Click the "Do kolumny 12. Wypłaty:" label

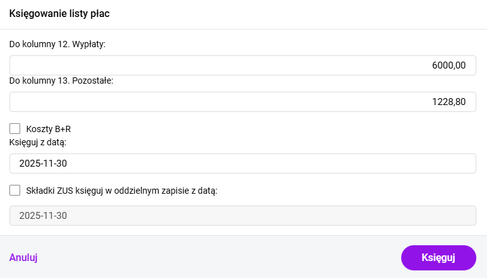coord(57,45)
